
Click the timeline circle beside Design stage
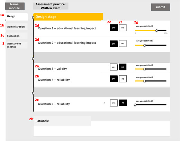pyautogui.click(x=33, y=18)
